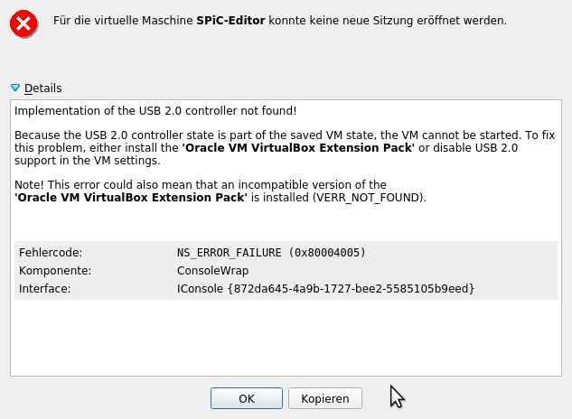Screen dimensions: 572x419
Task: Click the ConsoleWrap component value
Action: 212,270
